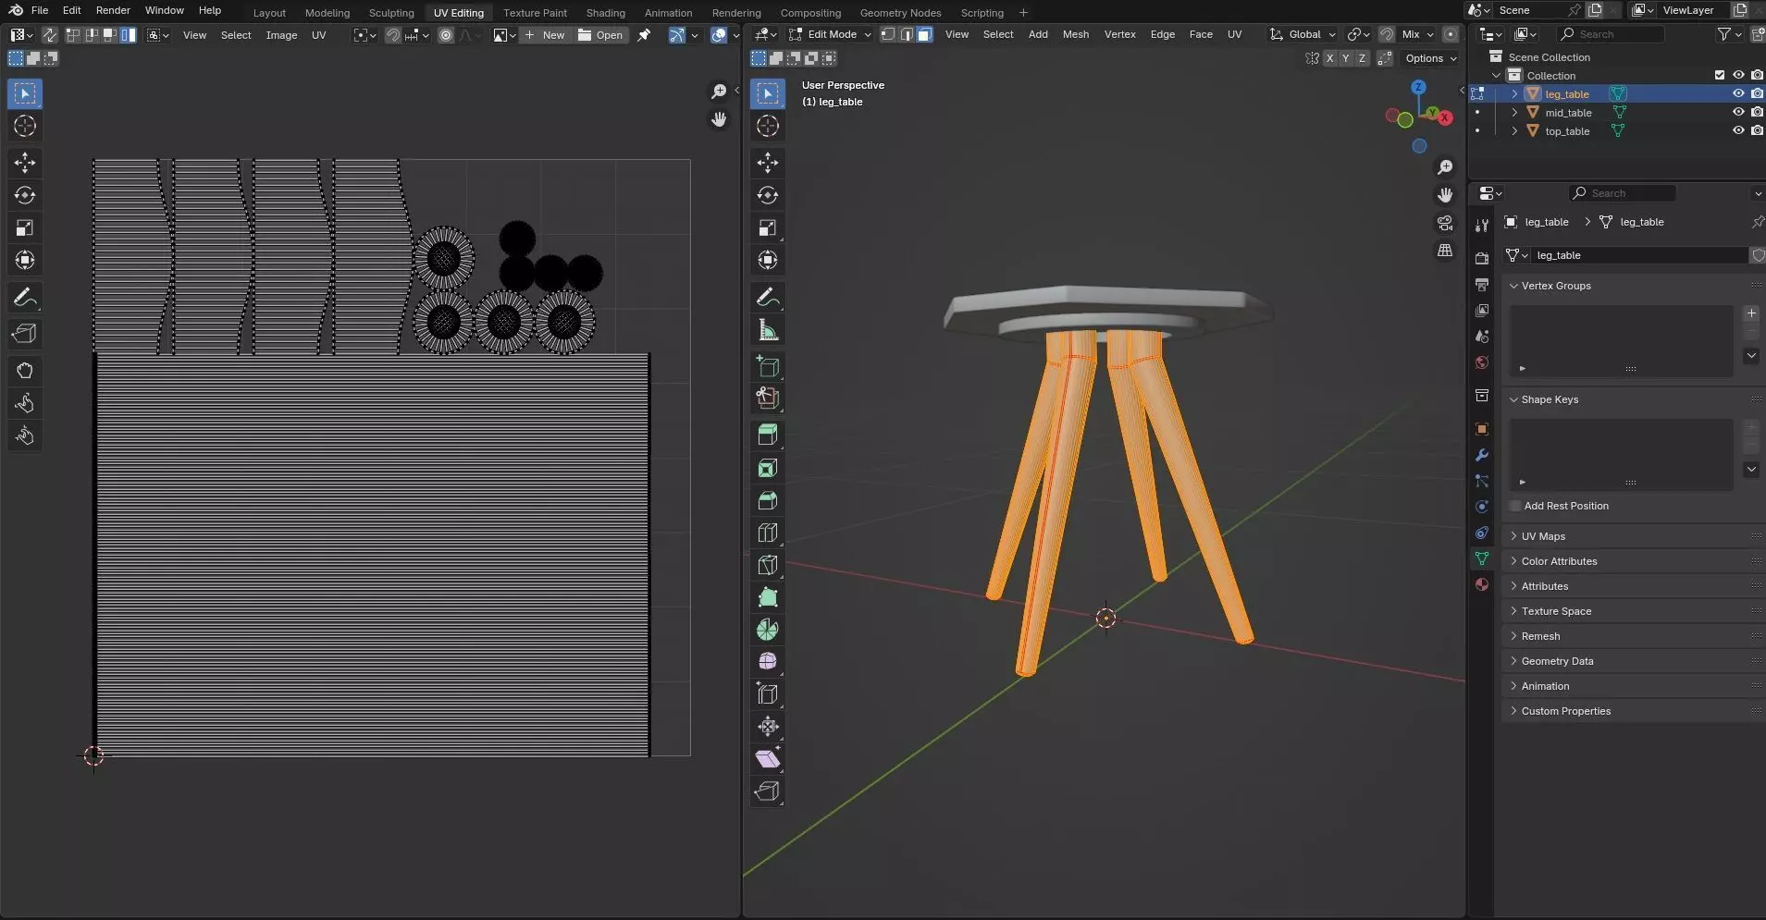Image resolution: width=1766 pixels, height=920 pixels.
Task: Switch to the Shading workspace tab
Action: point(606,13)
